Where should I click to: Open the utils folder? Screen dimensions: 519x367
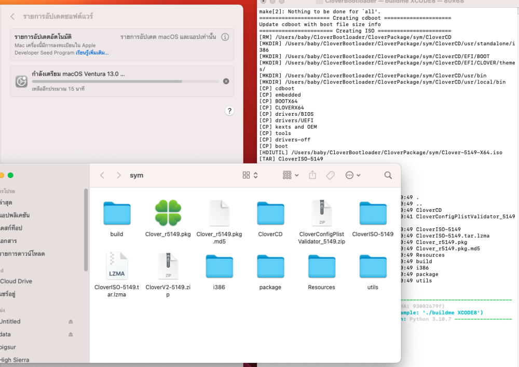coord(373,266)
